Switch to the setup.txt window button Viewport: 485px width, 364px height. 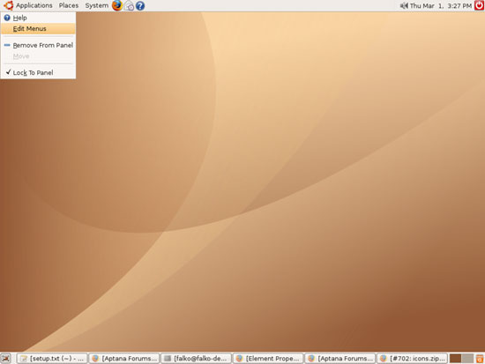(x=52, y=359)
